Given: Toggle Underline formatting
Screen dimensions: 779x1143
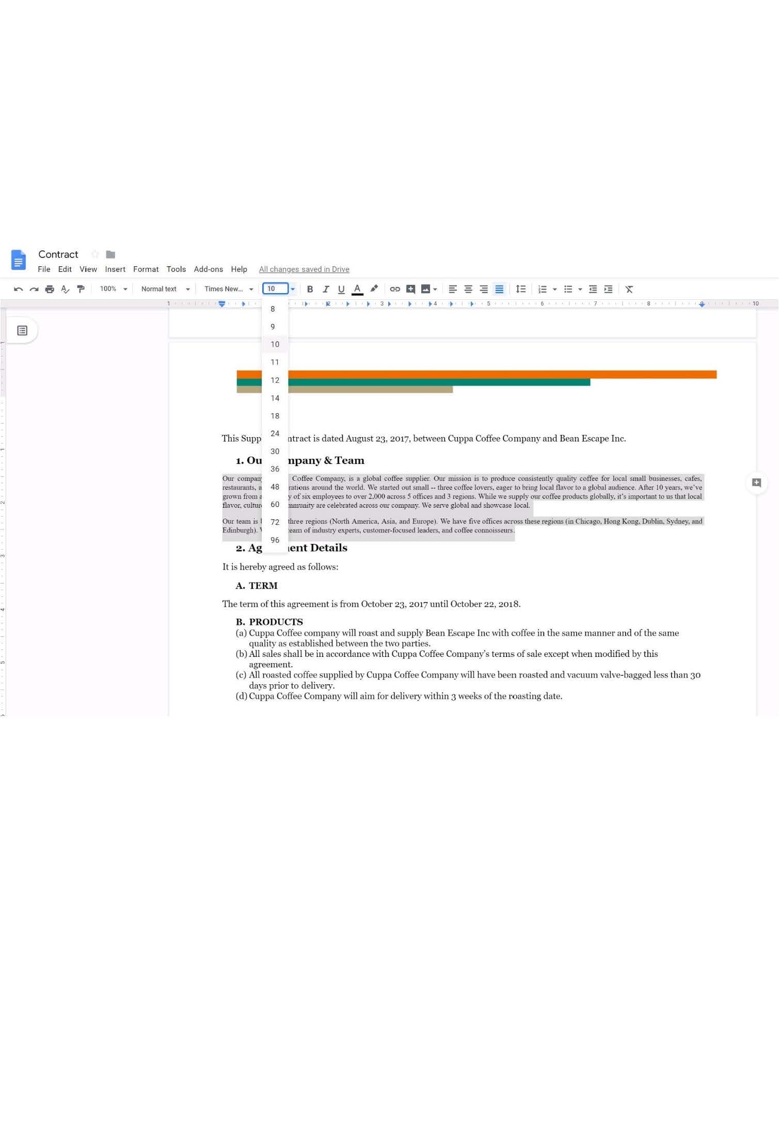Looking at the screenshot, I should 341,289.
